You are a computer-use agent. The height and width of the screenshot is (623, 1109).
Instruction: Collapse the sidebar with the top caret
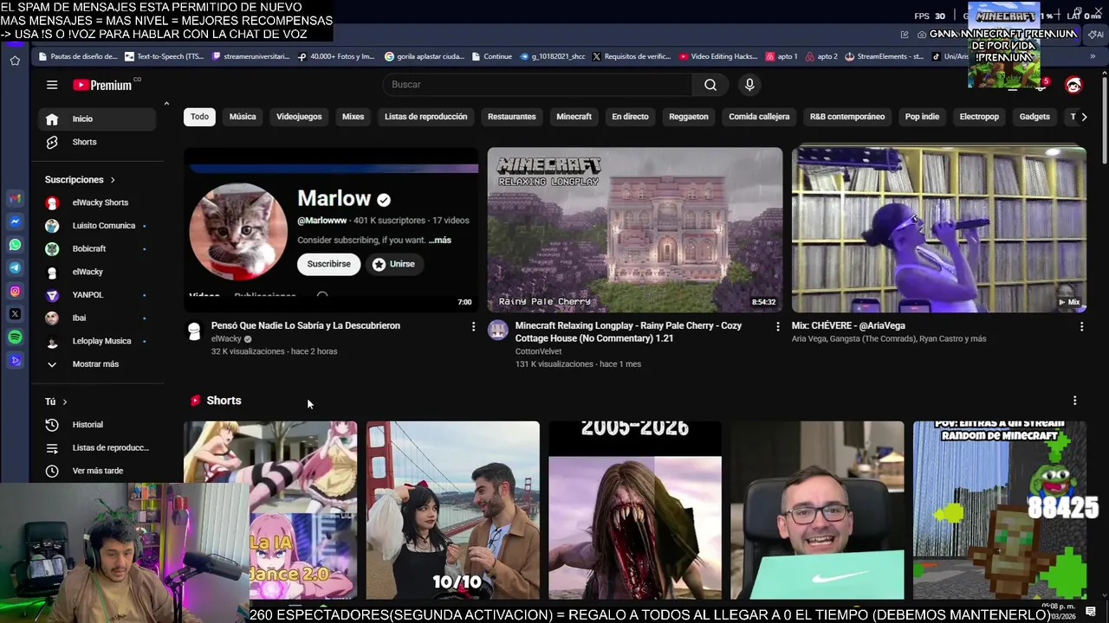click(x=166, y=104)
